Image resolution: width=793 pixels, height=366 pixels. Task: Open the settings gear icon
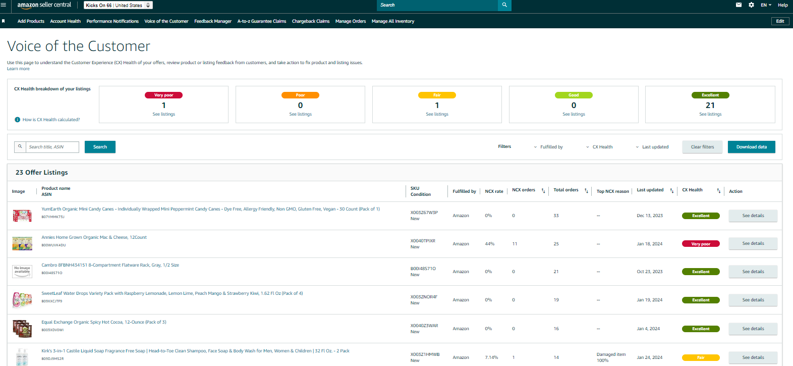pyautogui.click(x=751, y=5)
